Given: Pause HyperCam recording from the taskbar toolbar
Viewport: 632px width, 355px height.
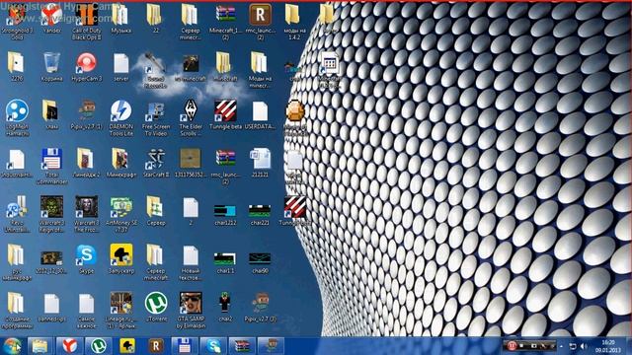Looking at the screenshot, I should tap(512, 345).
